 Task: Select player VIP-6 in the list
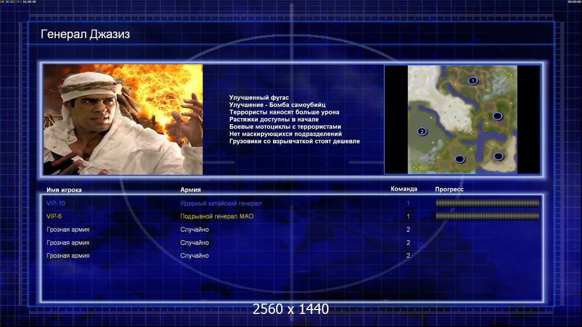click(x=54, y=216)
